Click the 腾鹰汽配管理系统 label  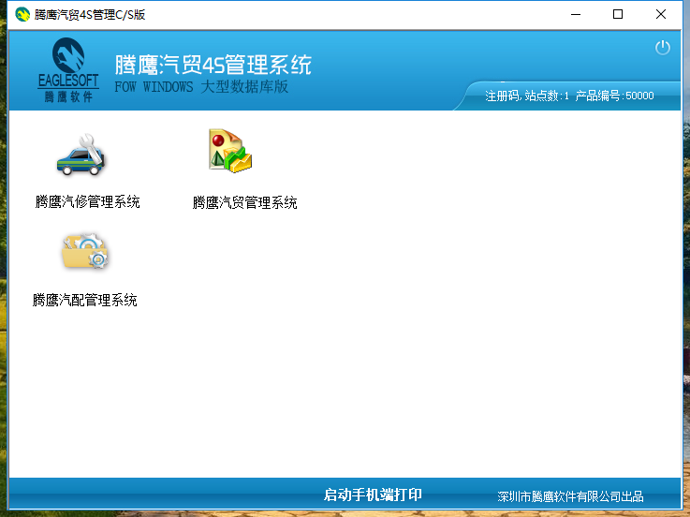click(x=85, y=301)
